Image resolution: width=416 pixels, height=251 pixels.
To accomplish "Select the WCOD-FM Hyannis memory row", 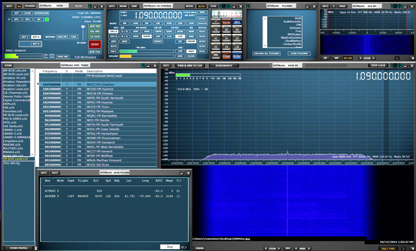I will point(98,89).
